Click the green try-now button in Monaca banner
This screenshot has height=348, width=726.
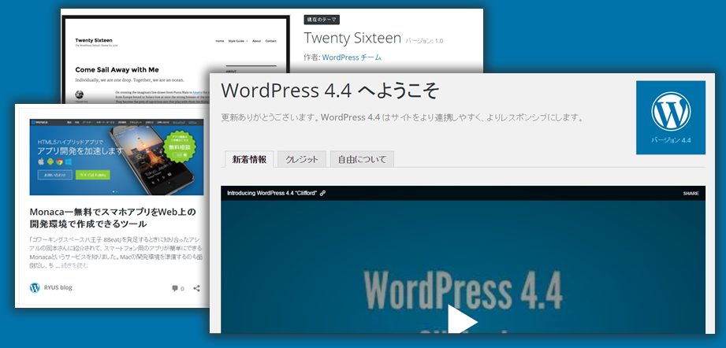[93, 175]
